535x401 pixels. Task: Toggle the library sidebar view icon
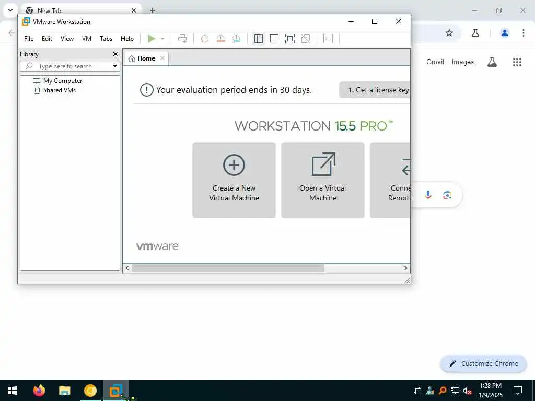(x=258, y=39)
